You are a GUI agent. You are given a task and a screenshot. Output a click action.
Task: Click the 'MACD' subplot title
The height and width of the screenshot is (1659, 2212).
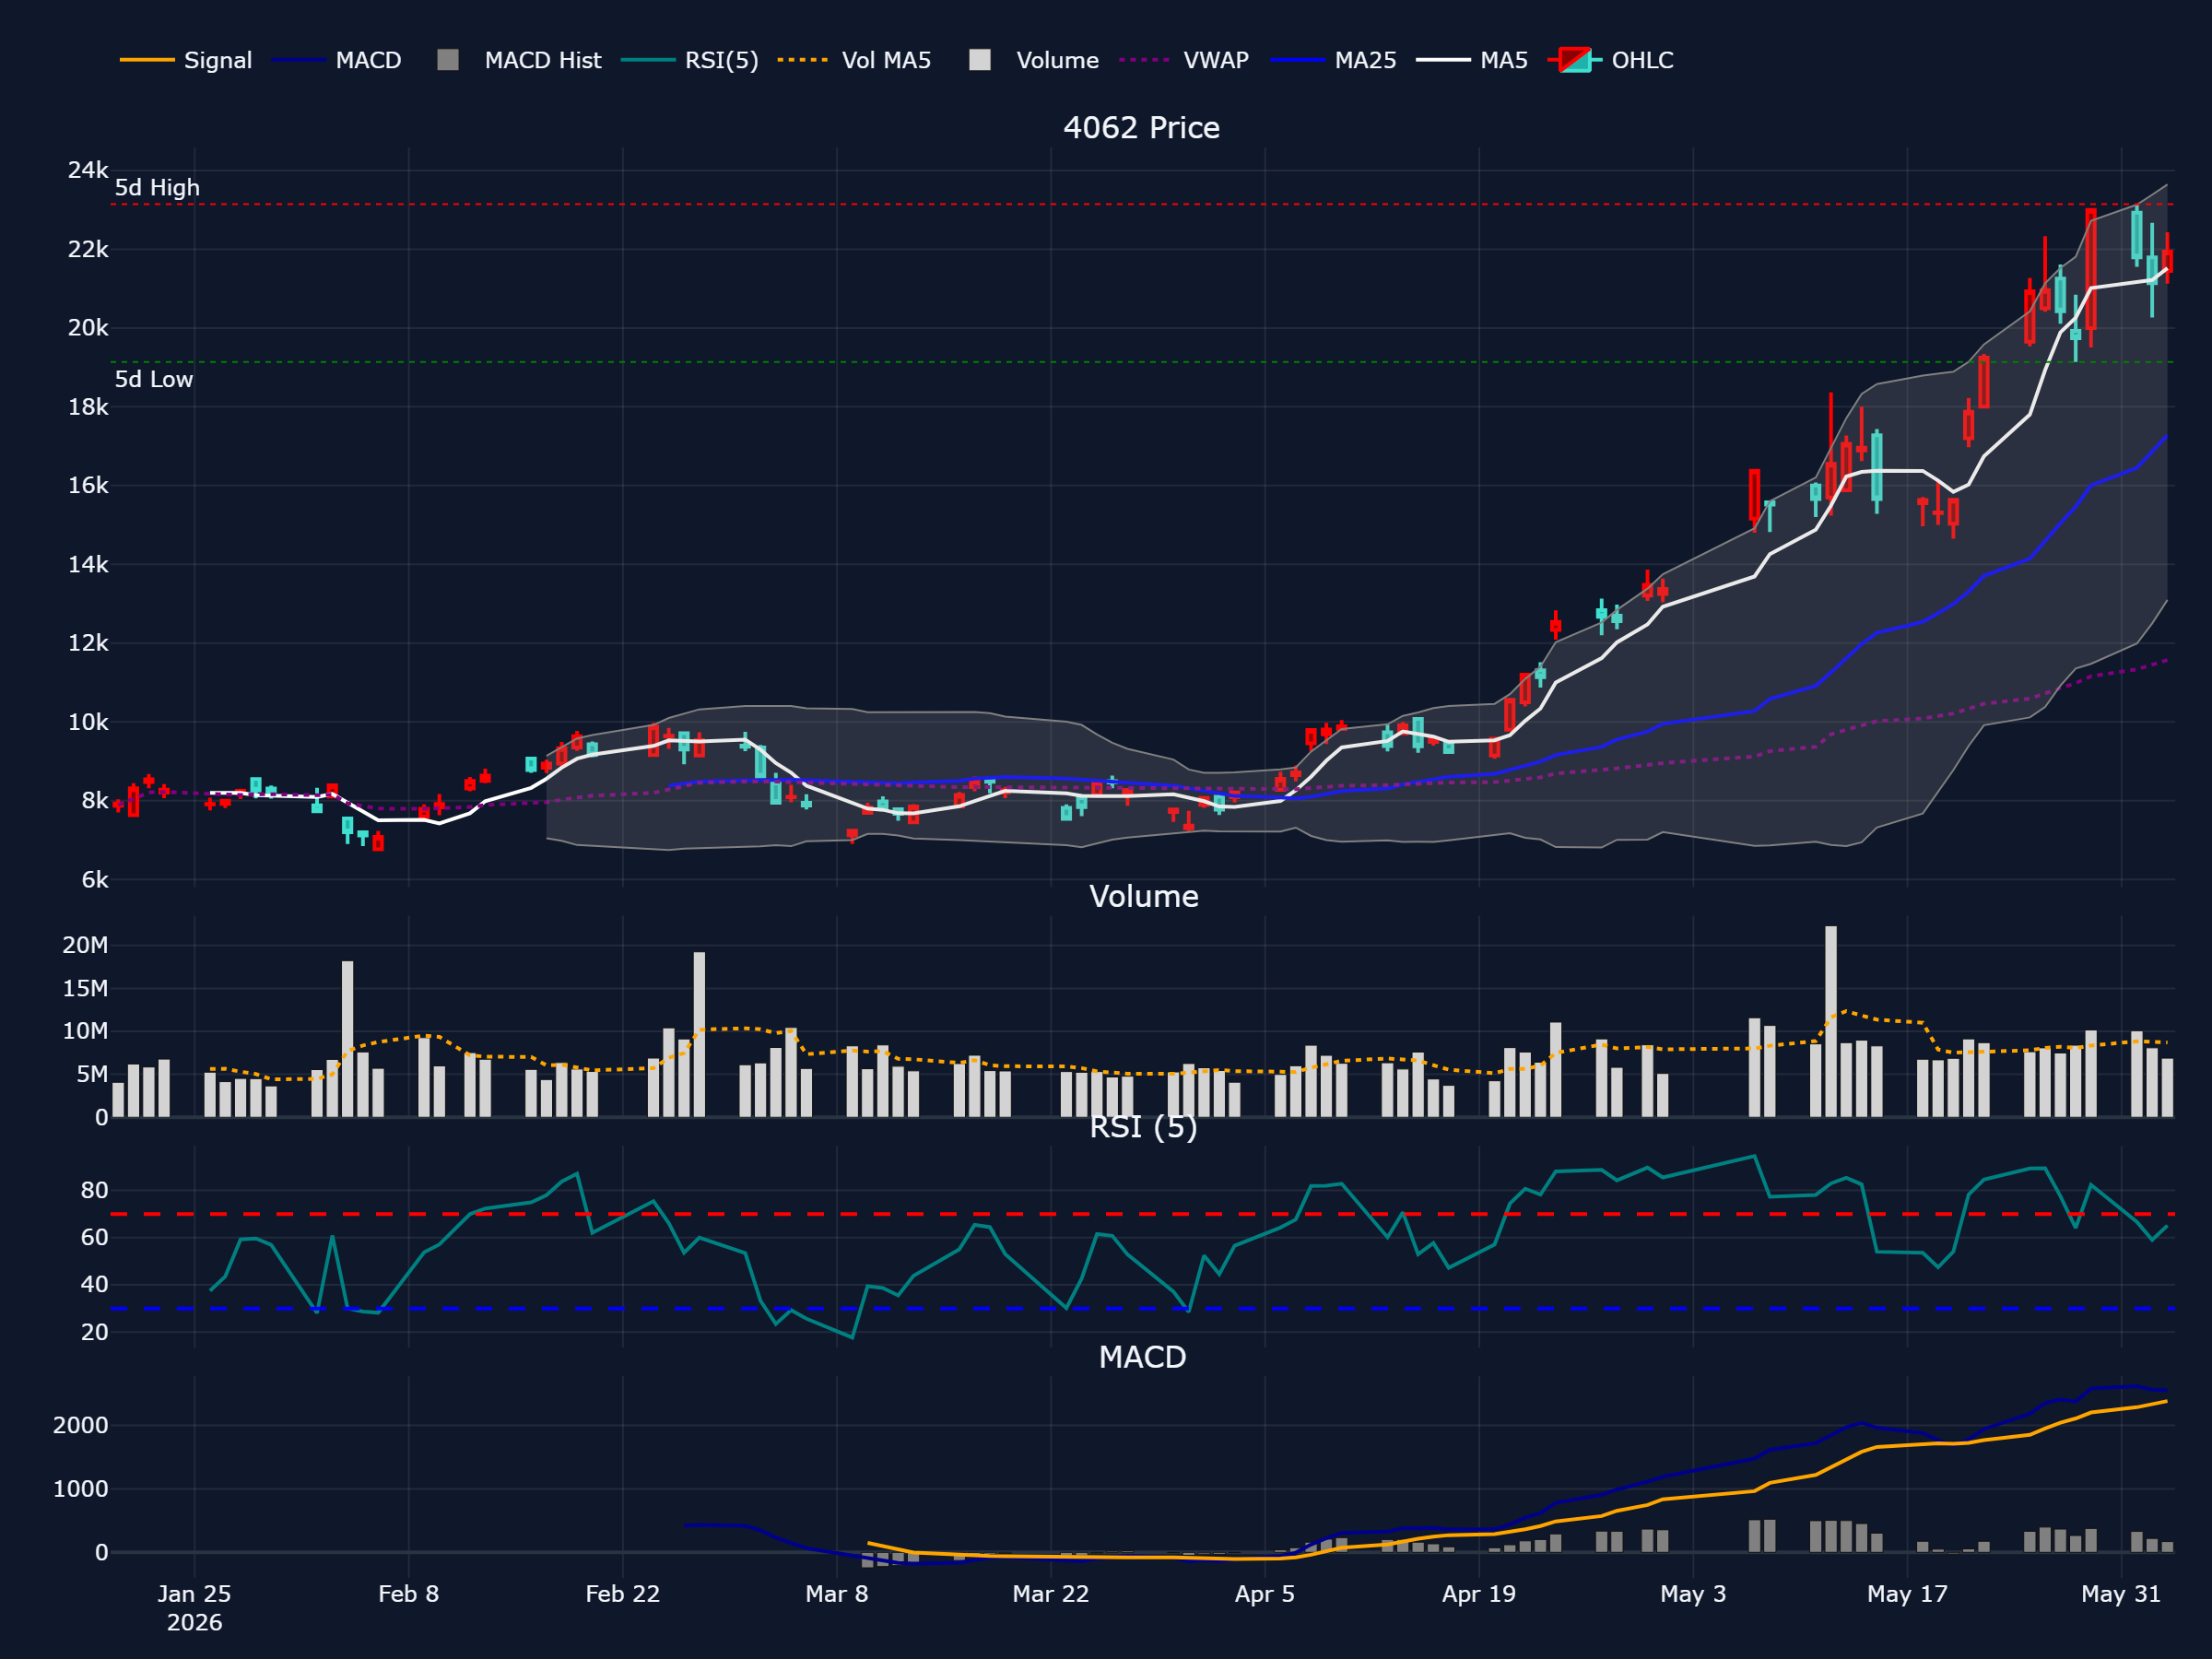[x=1142, y=1357]
